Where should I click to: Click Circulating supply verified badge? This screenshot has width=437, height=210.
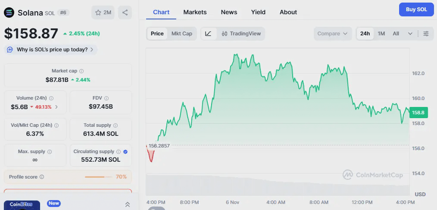pos(125,152)
